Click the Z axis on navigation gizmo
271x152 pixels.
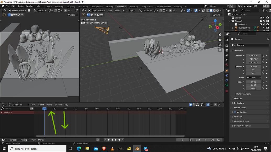tap(215, 21)
